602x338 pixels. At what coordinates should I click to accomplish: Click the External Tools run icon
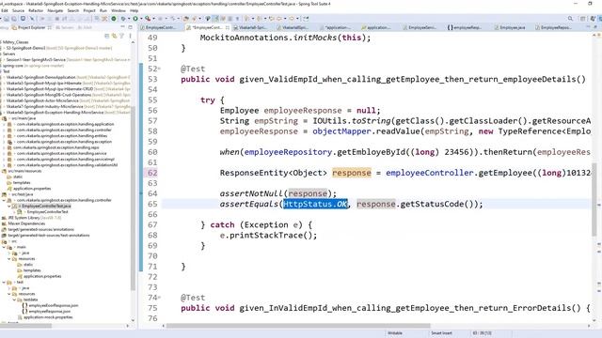[148, 19]
